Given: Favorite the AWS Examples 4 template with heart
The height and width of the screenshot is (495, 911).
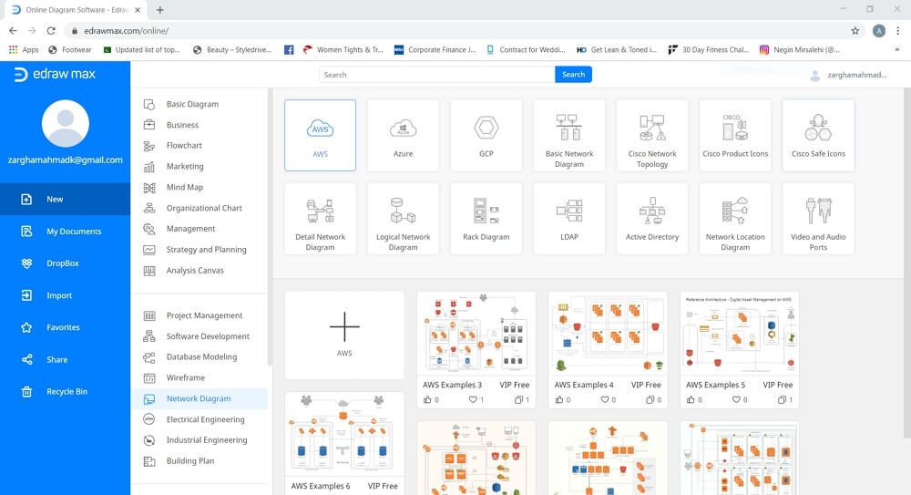Looking at the screenshot, I should (x=605, y=399).
